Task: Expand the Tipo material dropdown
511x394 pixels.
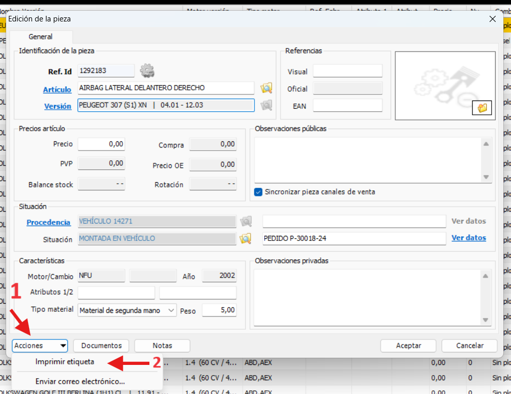Action: (x=171, y=310)
